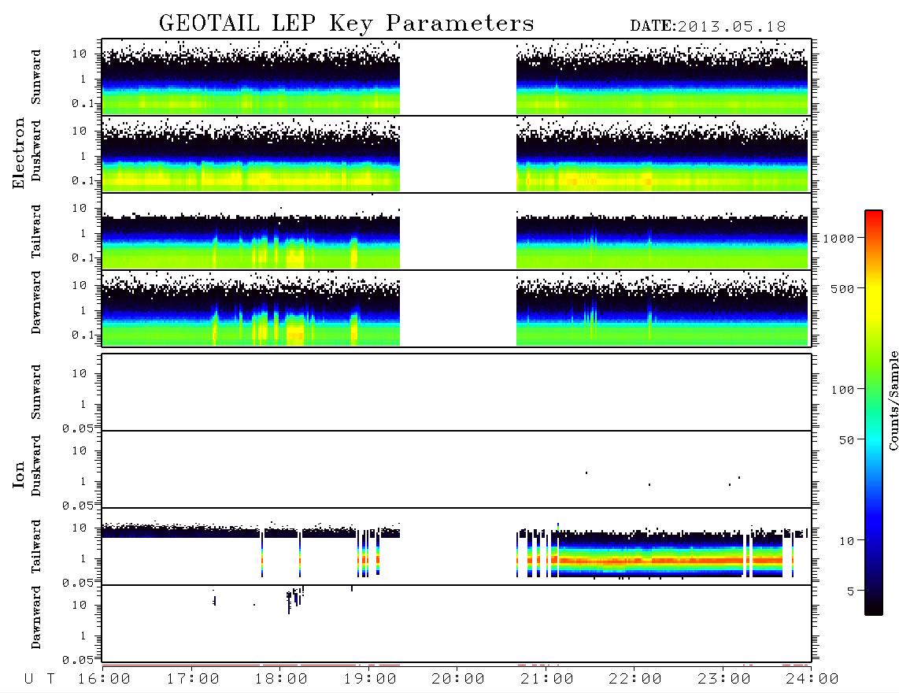Click the "Counts/Sample" color bar caption
This screenshot has height=693, width=899.
[893, 400]
